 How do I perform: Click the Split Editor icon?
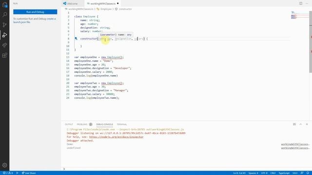click(x=301, y=3)
